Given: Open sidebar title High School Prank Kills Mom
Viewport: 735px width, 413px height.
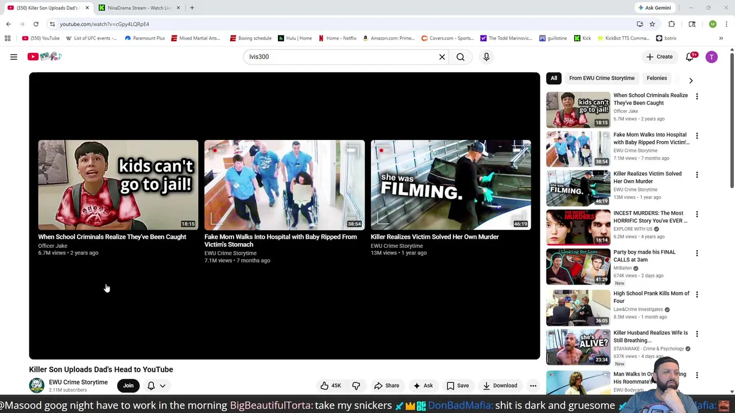Looking at the screenshot, I should click(x=651, y=297).
